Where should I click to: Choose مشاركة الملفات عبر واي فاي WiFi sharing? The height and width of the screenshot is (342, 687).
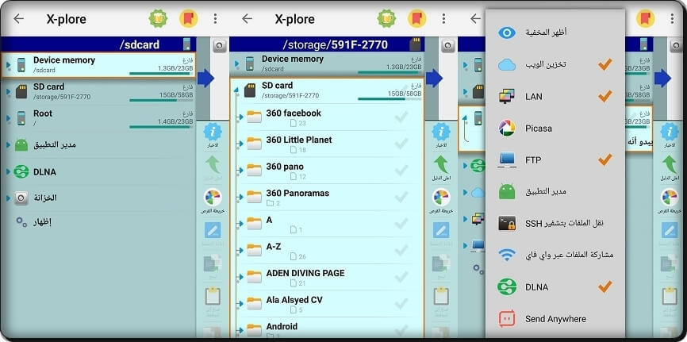tap(555, 255)
